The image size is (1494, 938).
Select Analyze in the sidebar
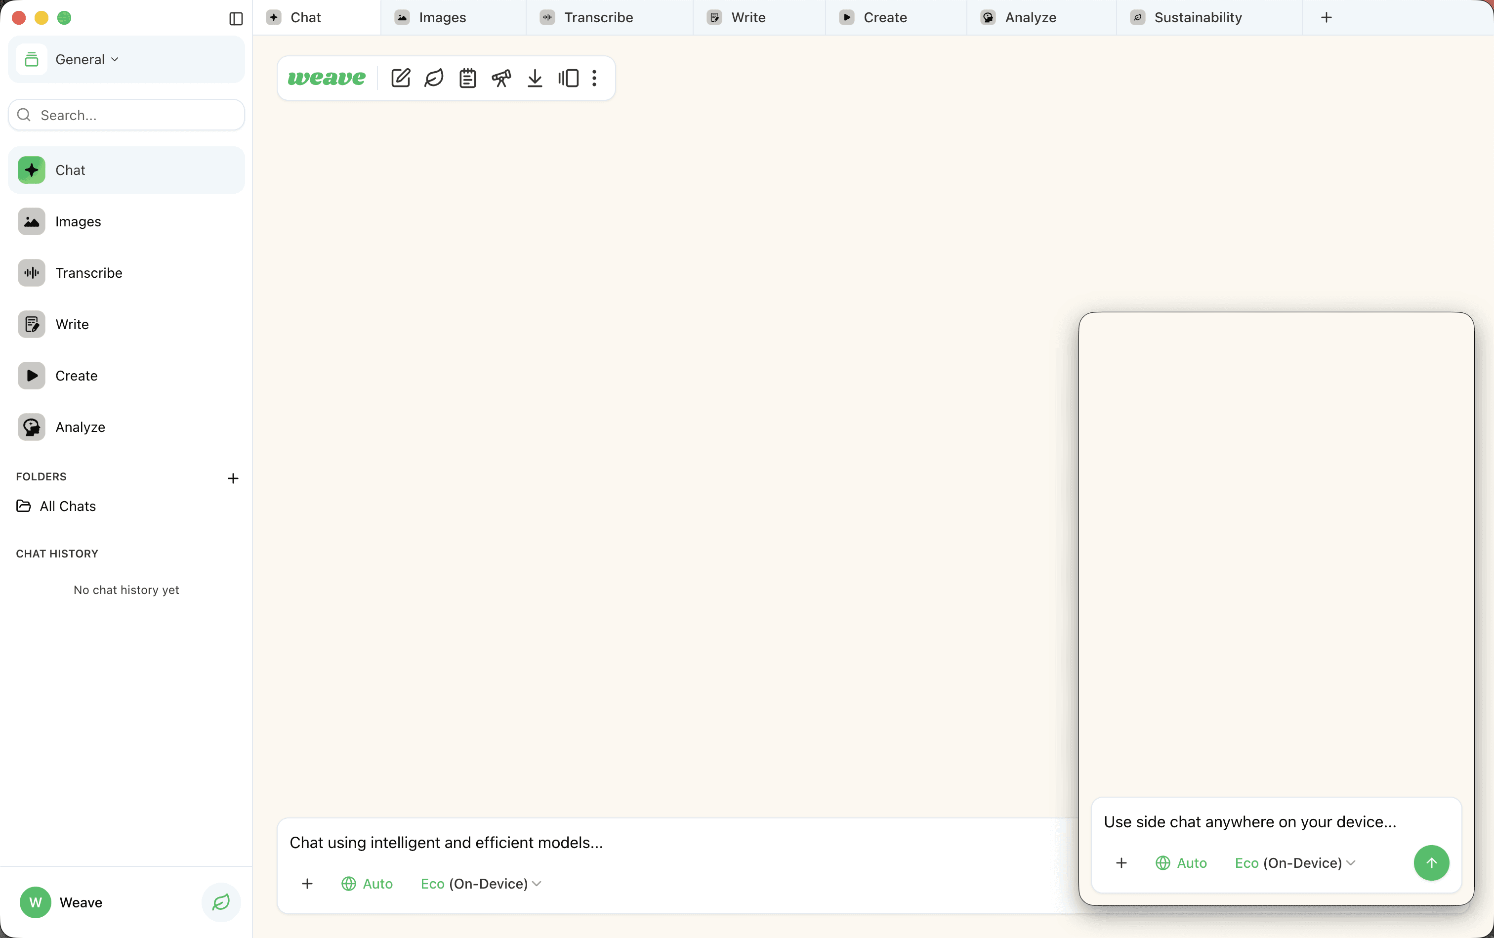80,427
